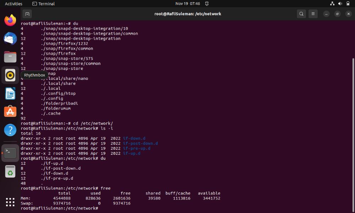The image size is (355, 213).
Task: Open Firefox from the dock
Action: coord(10,20)
